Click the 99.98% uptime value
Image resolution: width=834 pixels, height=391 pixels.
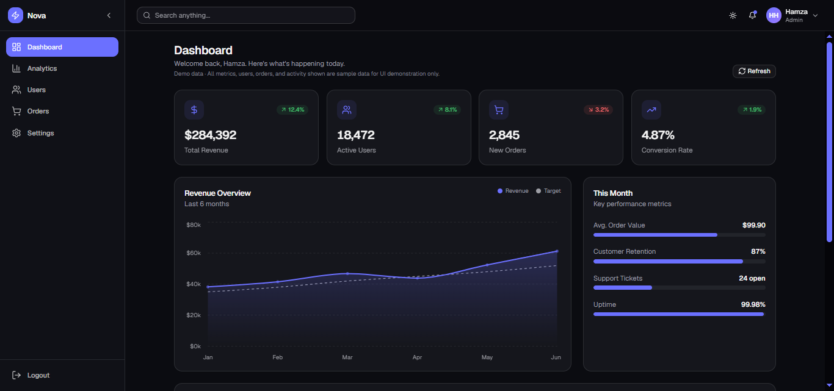753,304
